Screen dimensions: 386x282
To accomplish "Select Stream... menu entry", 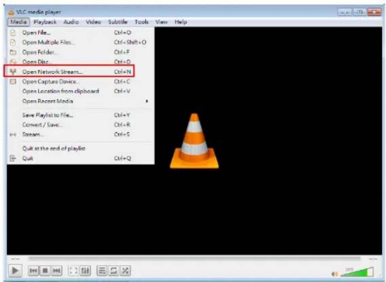I will coord(81,134).
